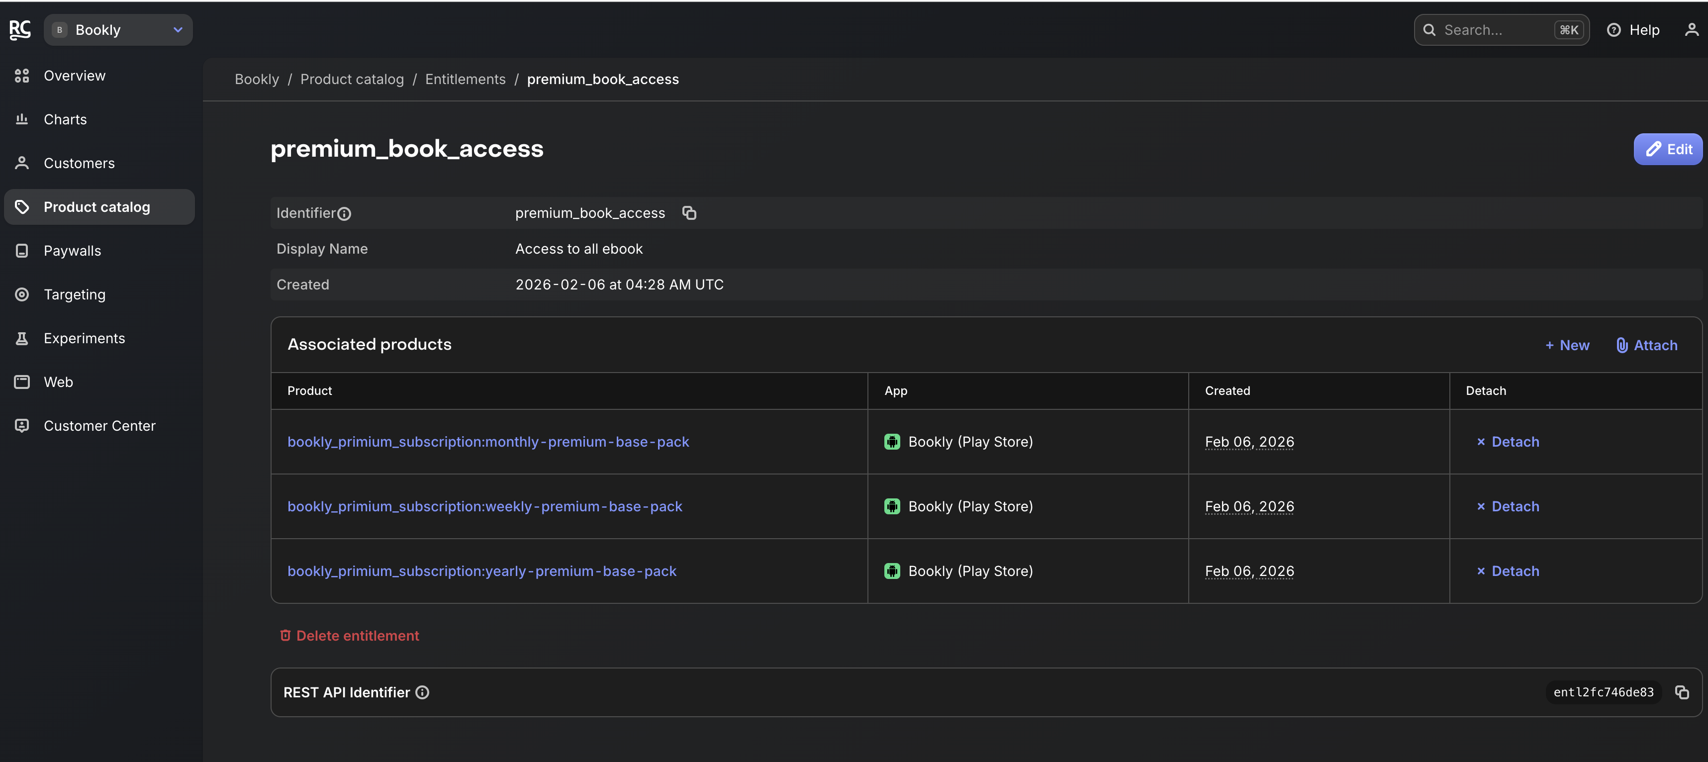Open Experiments from the sidebar
This screenshot has width=1708, height=762.
click(x=99, y=338)
